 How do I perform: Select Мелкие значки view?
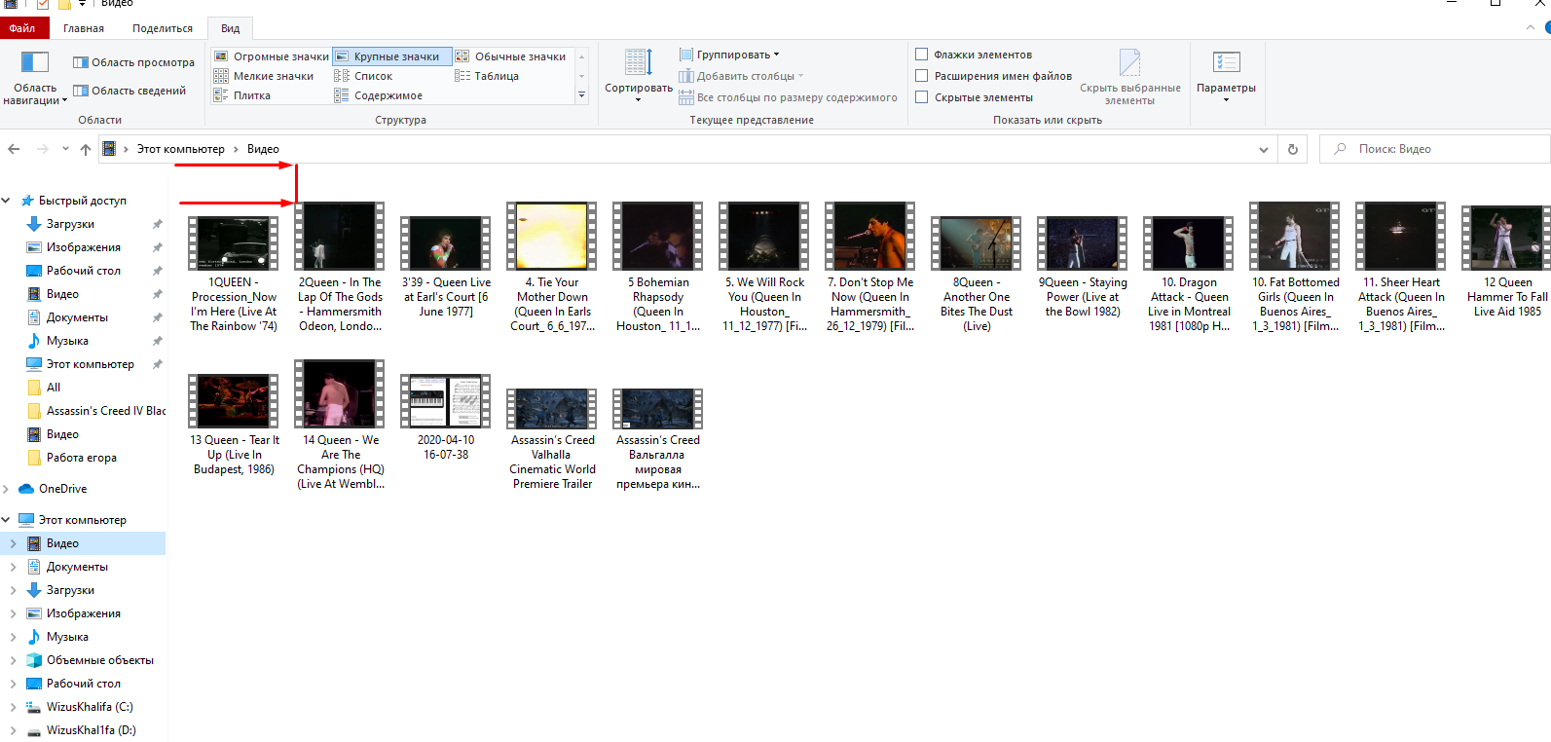(264, 76)
